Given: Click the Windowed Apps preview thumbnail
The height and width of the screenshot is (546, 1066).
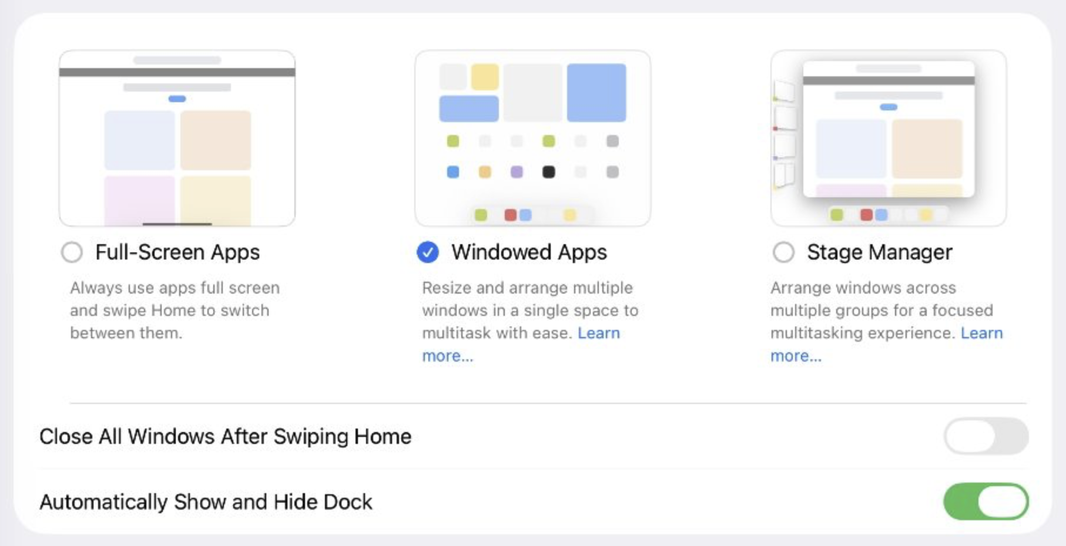Looking at the screenshot, I should [x=532, y=138].
